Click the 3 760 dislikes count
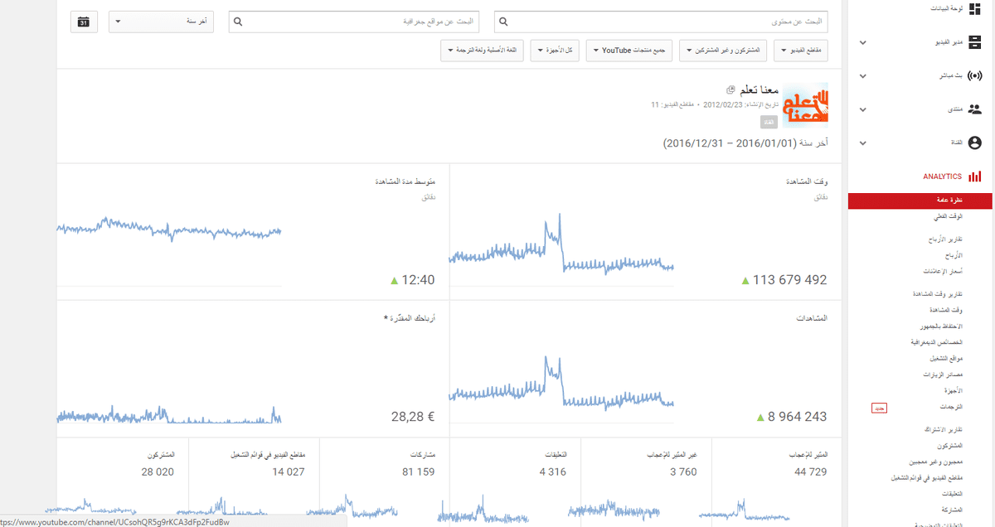Viewport: 995px width, 527px height. click(x=683, y=471)
